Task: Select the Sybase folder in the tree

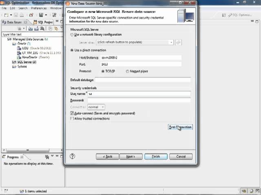Action: coord(20,67)
